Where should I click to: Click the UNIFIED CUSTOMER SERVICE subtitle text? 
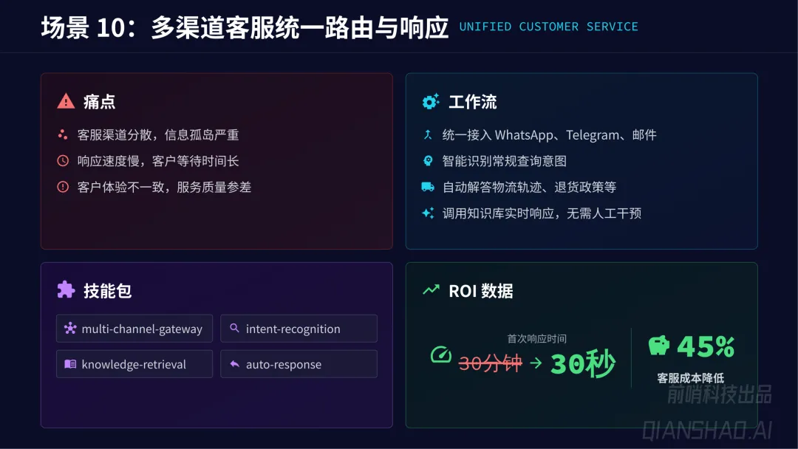point(548,27)
